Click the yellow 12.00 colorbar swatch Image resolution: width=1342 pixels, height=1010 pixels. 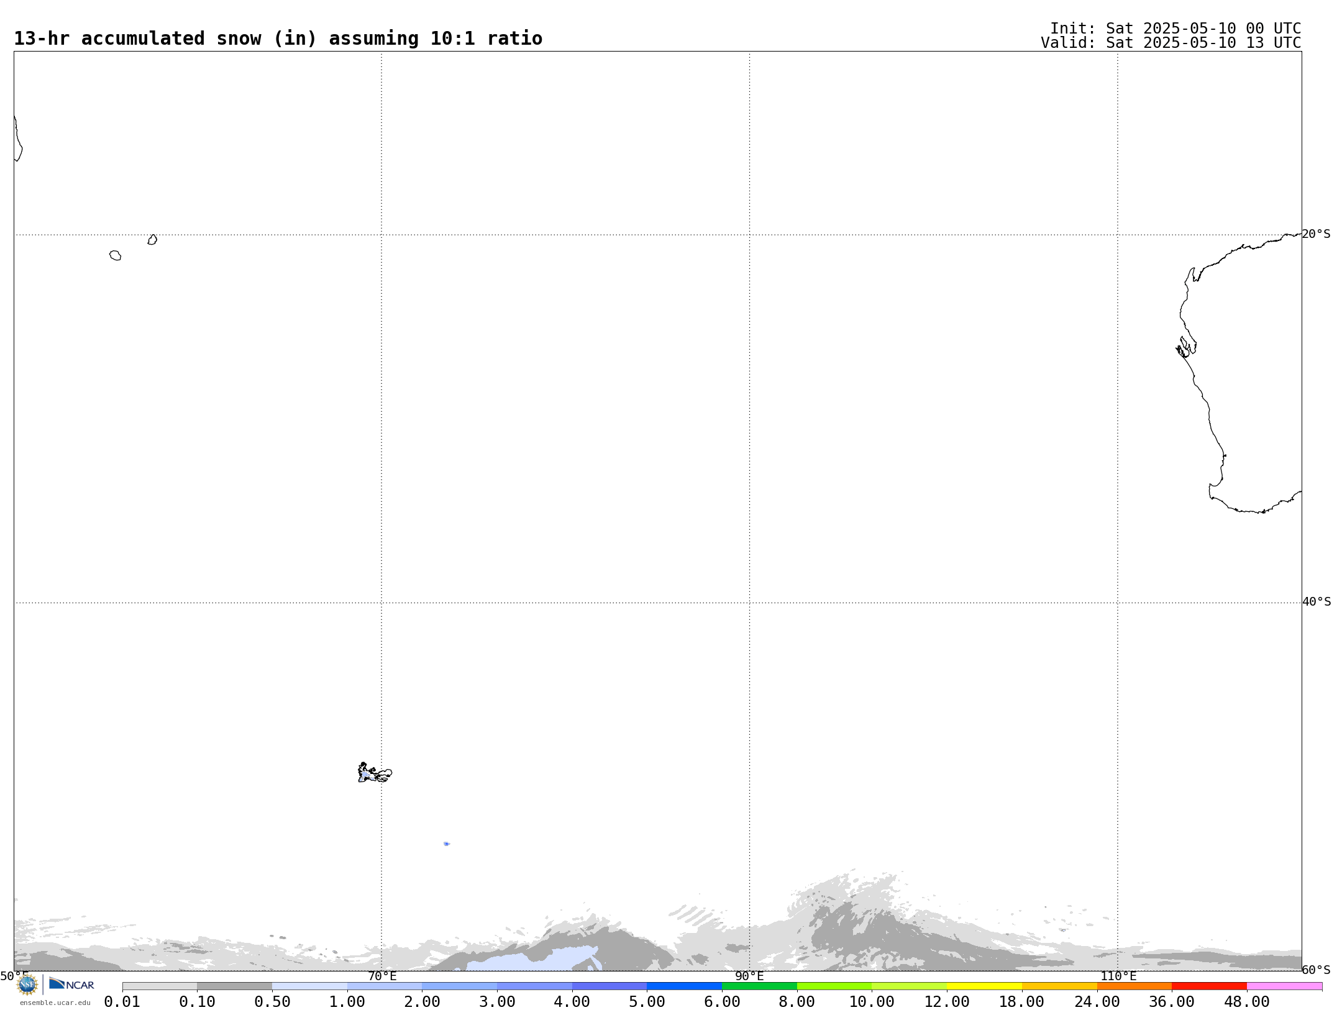[x=984, y=986]
